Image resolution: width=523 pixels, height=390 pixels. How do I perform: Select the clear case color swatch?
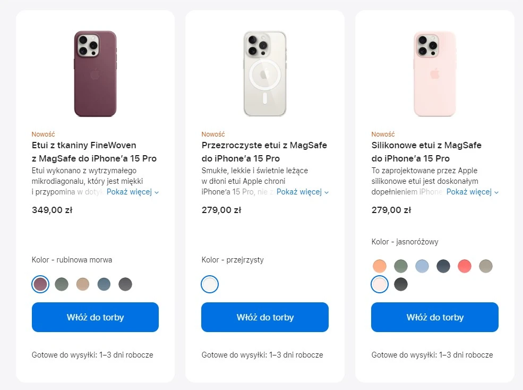pos(210,284)
